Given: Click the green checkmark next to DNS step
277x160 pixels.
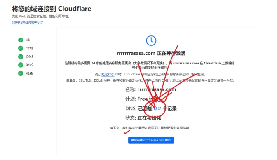Looking at the screenshot, I should 21,56.
